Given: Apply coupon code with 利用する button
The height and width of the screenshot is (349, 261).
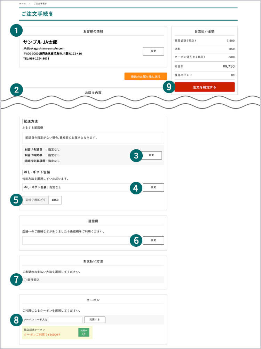Looking at the screenshot, I should (x=94, y=320).
